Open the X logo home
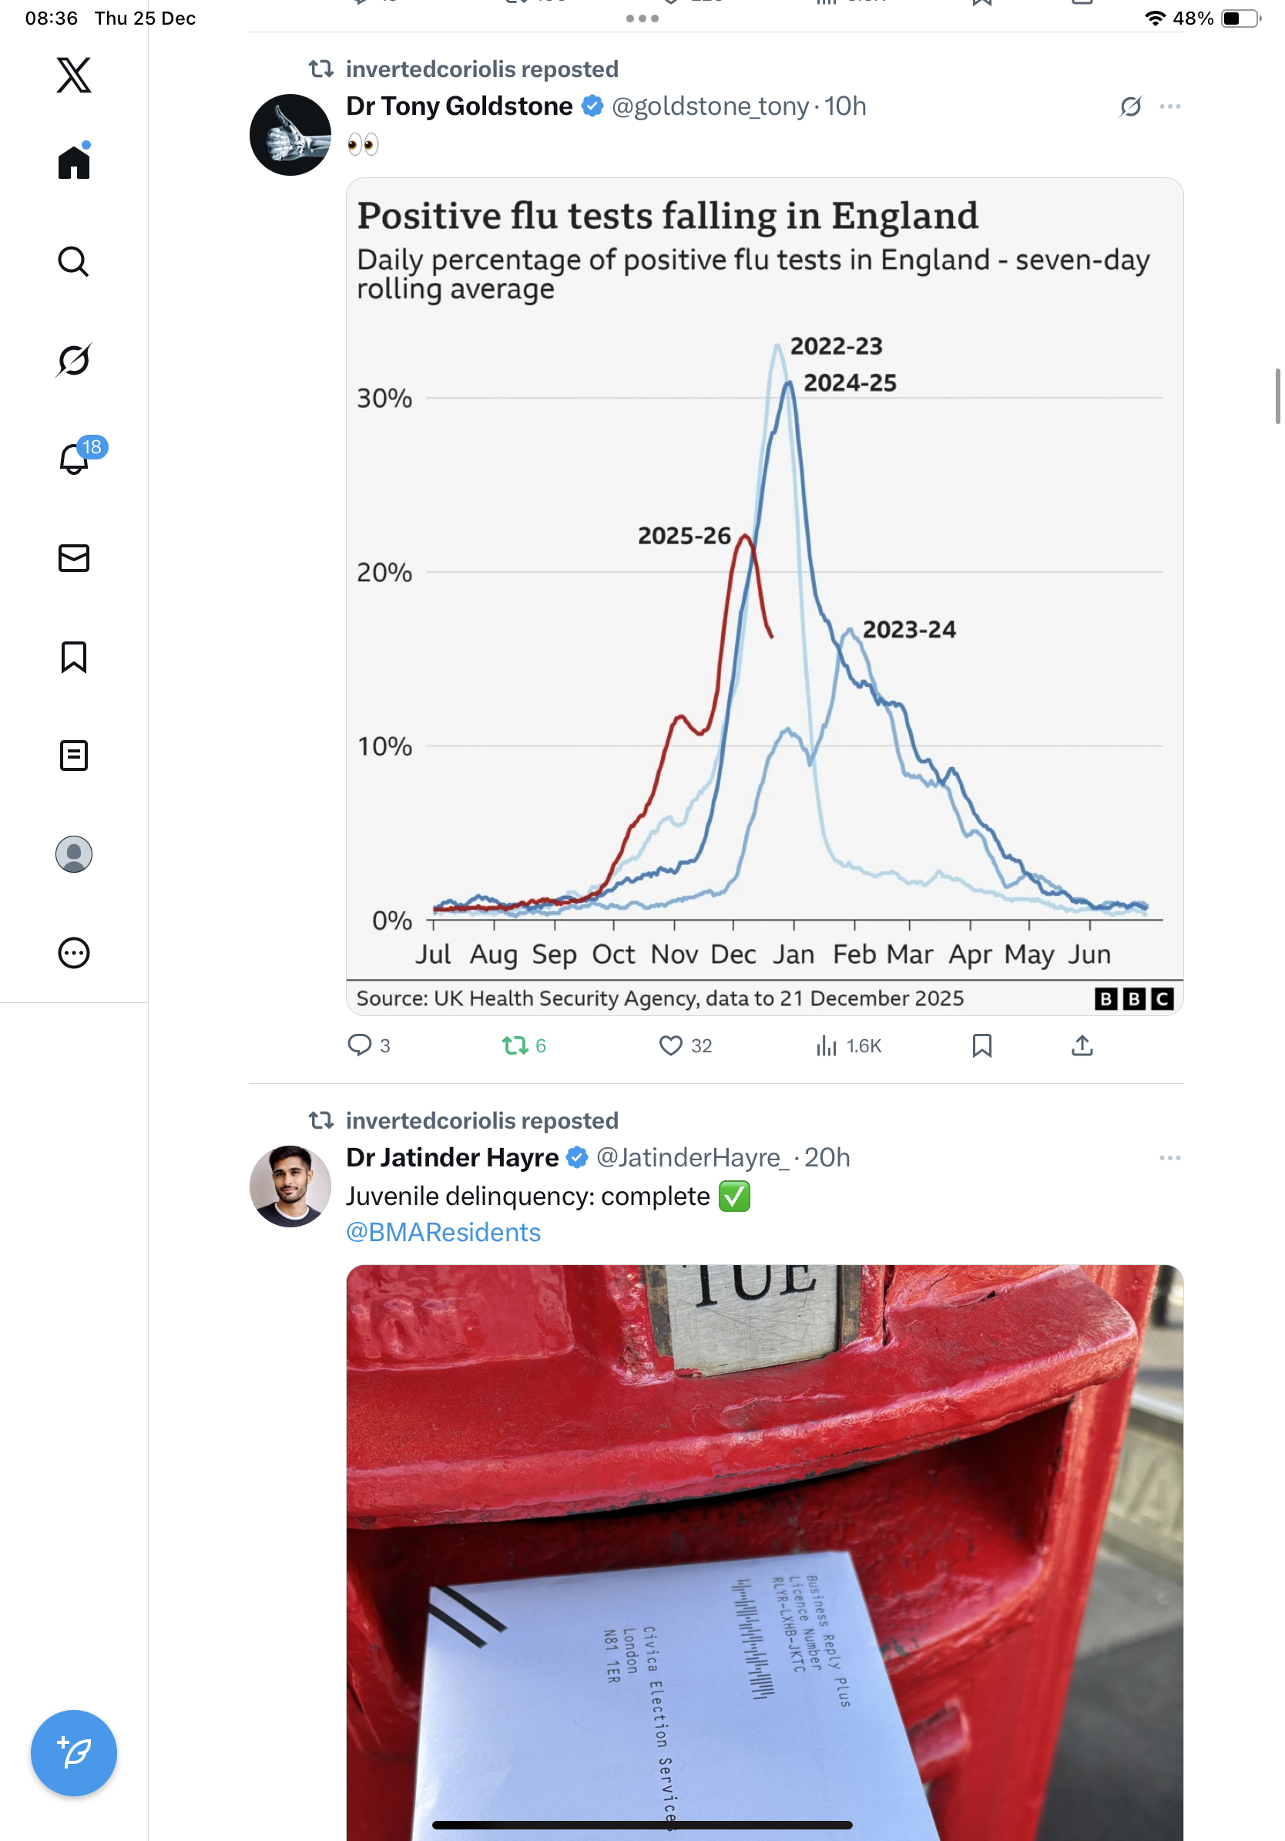Image resolution: width=1285 pixels, height=1841 pixels. pos(74,76)
